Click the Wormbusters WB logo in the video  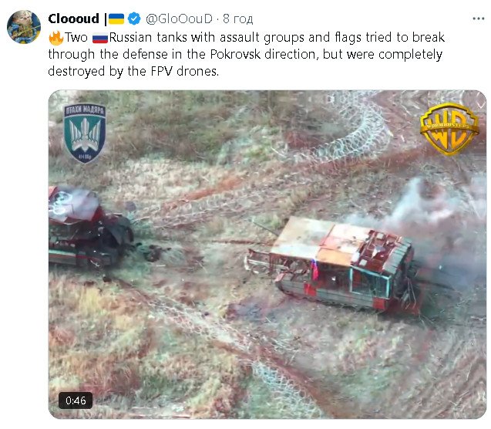coord(449,129)
